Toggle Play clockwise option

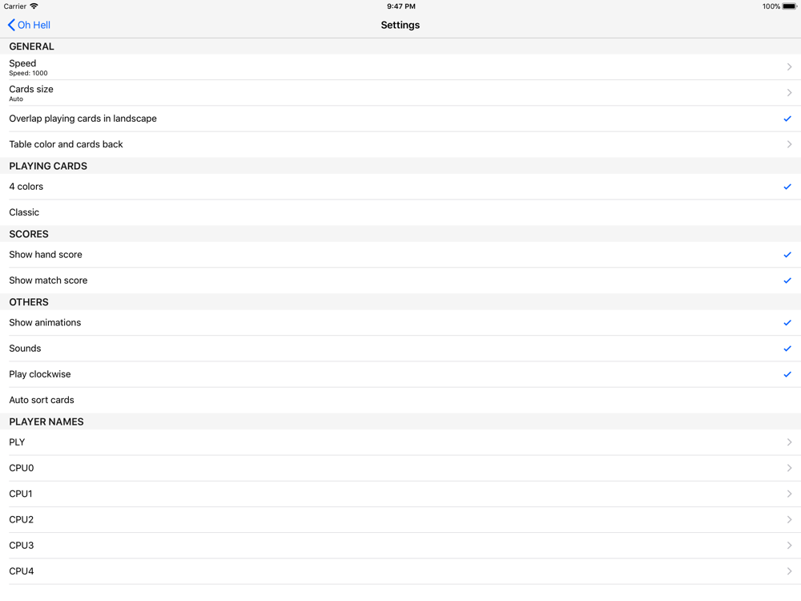400,374
